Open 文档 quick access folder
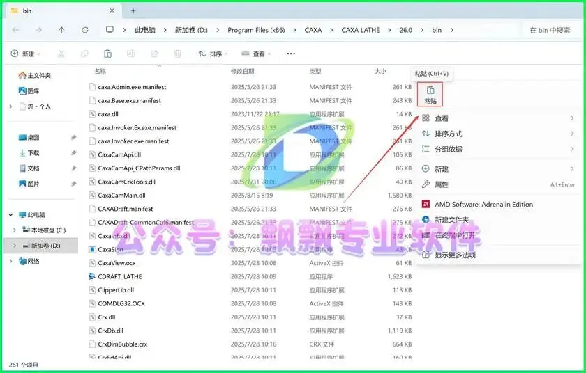 click(x=29, y=168)
